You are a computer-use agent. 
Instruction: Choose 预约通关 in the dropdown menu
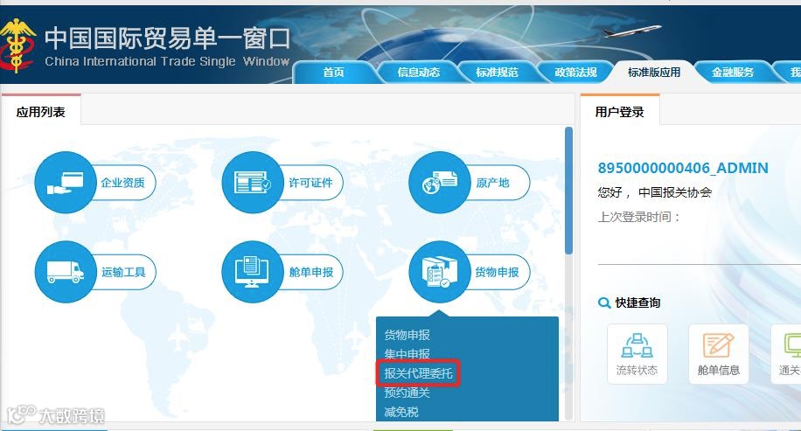(407, 393)
